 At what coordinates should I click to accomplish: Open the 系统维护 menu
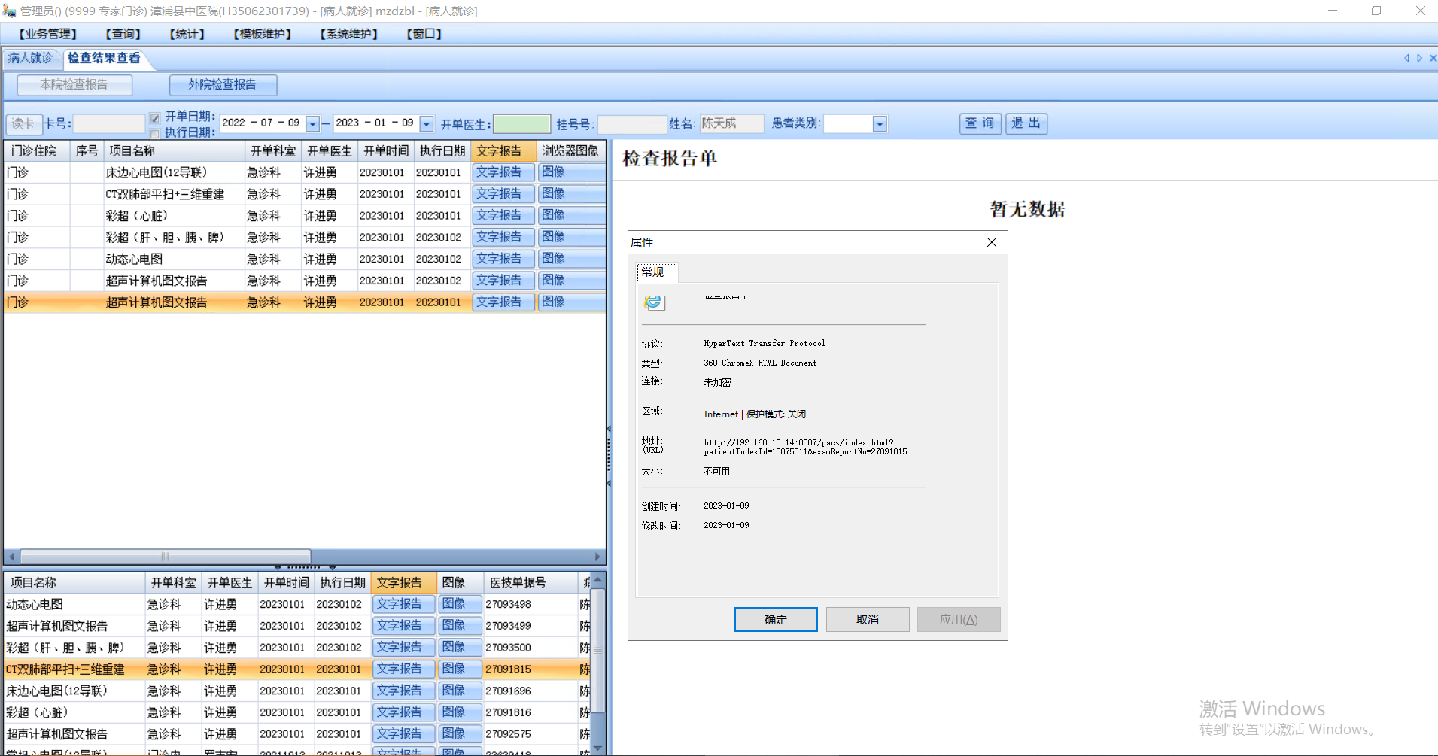tap(349, 34)
